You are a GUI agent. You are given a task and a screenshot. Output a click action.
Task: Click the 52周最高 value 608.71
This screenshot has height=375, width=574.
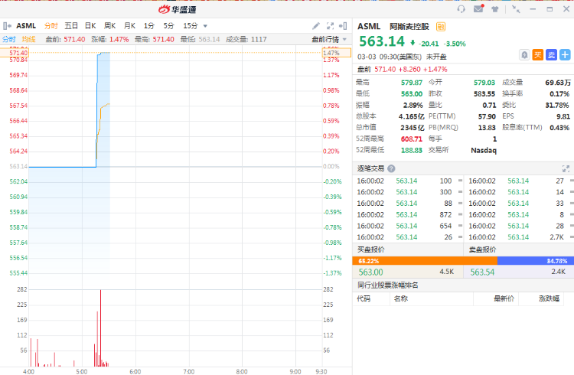(412, 139)
